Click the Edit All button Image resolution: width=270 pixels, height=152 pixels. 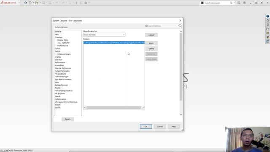tap(151, 35)
